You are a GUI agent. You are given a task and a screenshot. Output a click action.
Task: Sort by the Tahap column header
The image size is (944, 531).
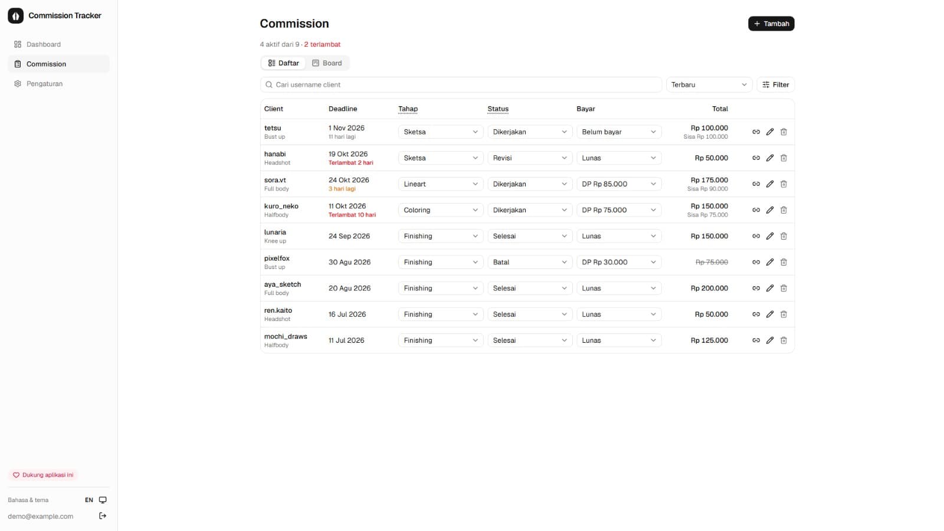(x=408, y=109)
